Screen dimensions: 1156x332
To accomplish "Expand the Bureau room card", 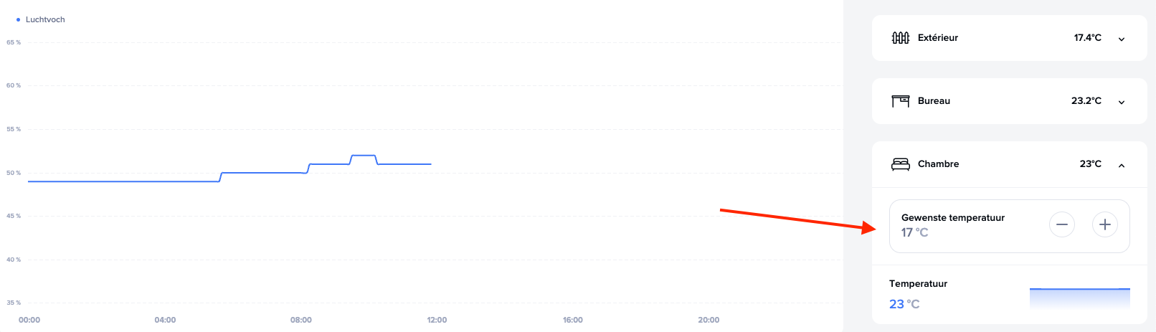I will click(1122, 102).
